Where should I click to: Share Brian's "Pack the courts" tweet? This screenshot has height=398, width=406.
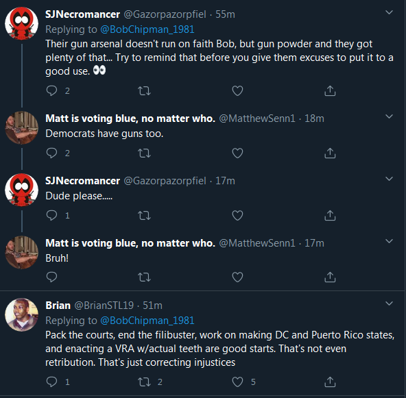tap(330, 382)
